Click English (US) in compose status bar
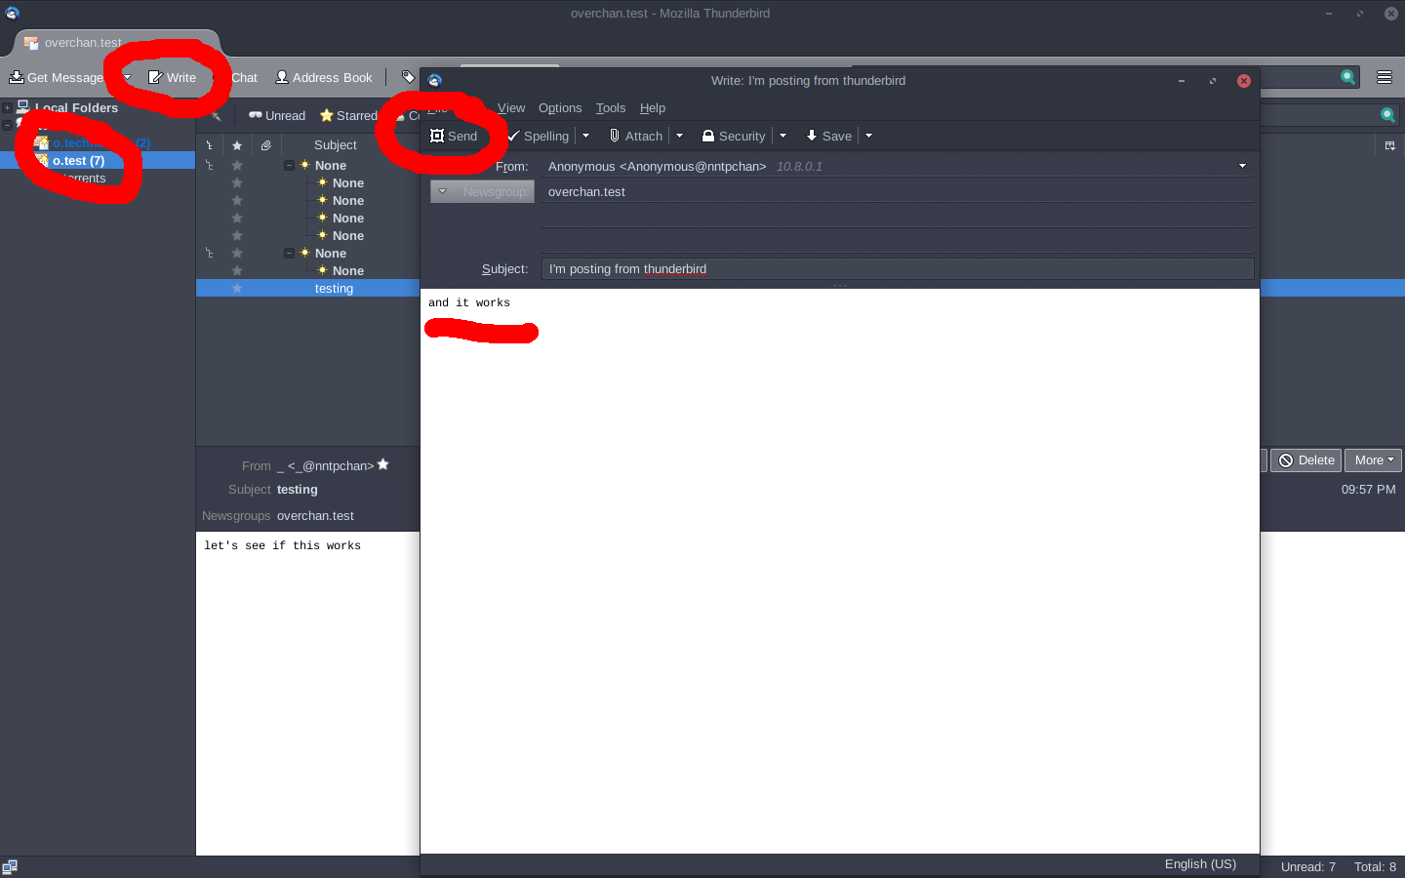The width and height of the screenshot is (1405, 878). click(1200, 864)
